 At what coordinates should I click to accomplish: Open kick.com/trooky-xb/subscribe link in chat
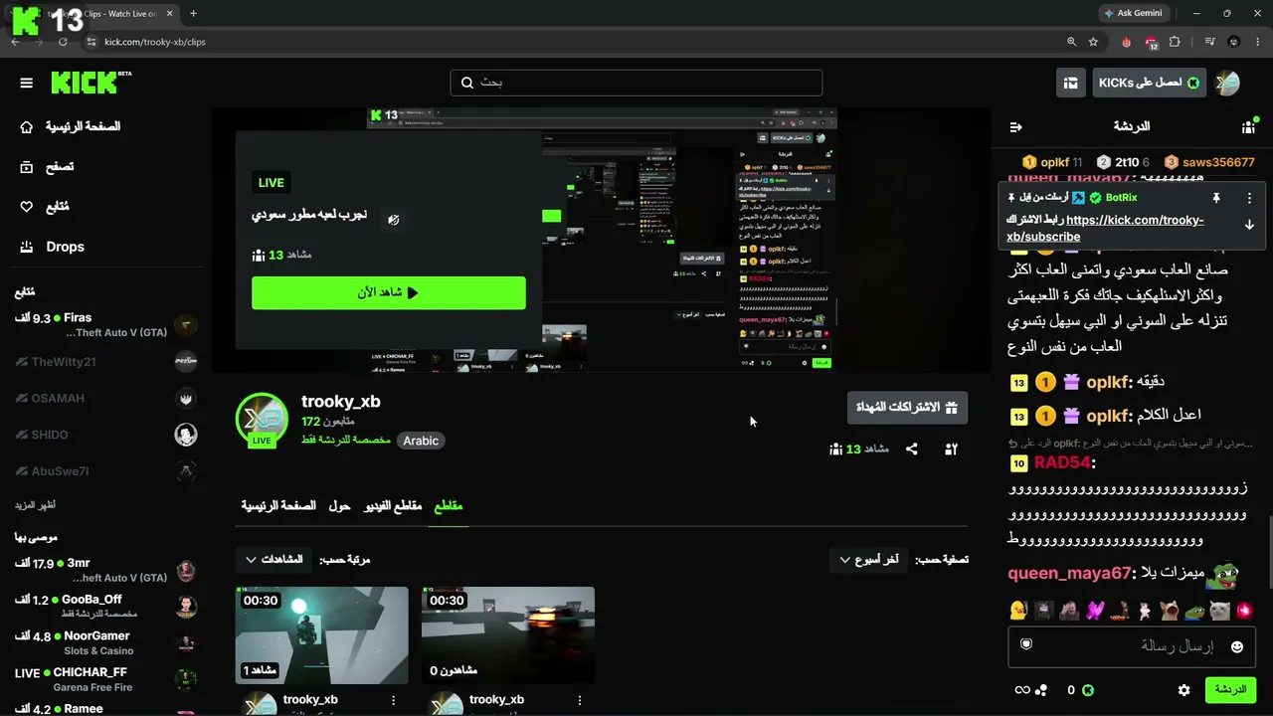1105,229
